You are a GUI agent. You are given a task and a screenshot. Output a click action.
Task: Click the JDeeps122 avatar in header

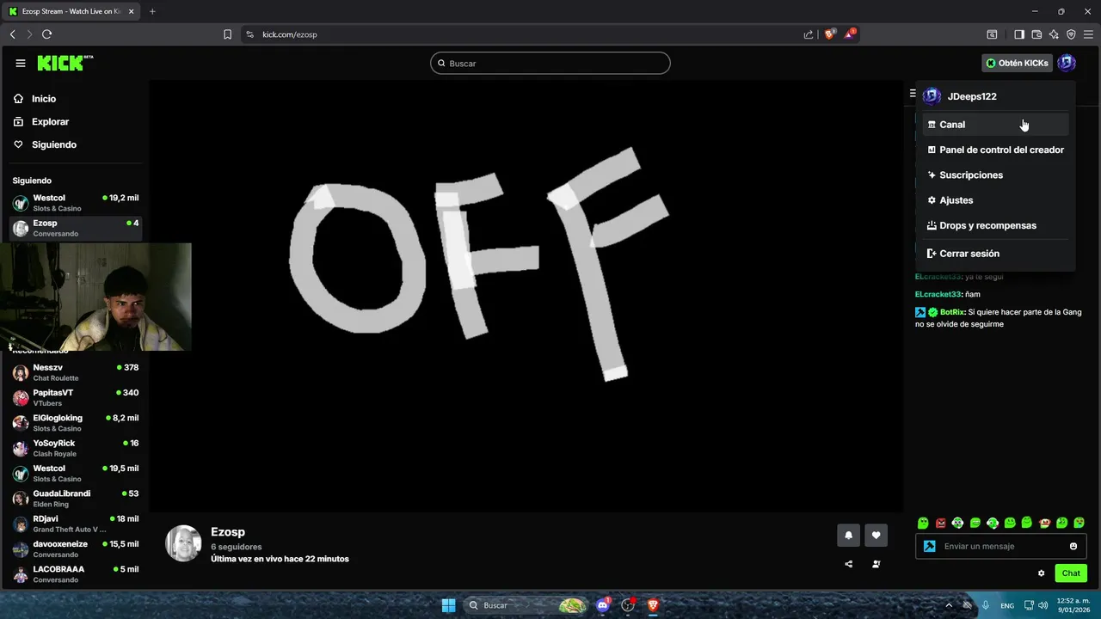click(x=1067, y=63)
